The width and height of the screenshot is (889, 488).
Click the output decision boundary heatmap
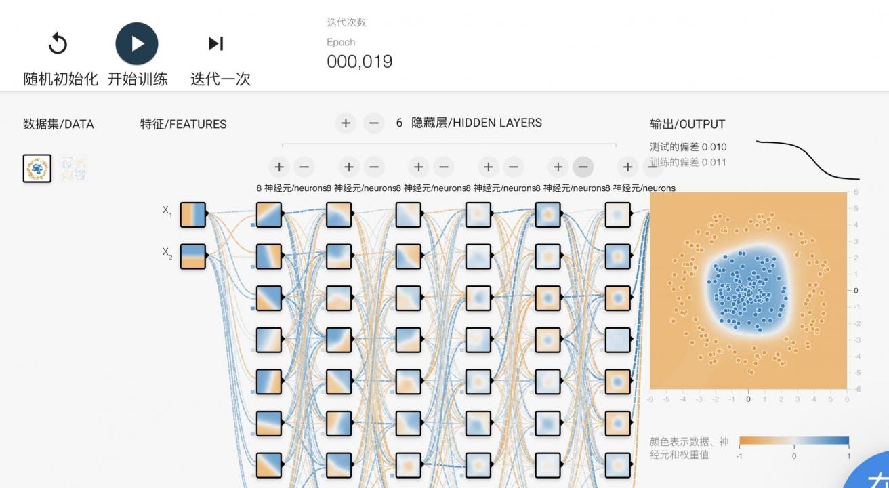pyautogui.click(x=748, y=290)
